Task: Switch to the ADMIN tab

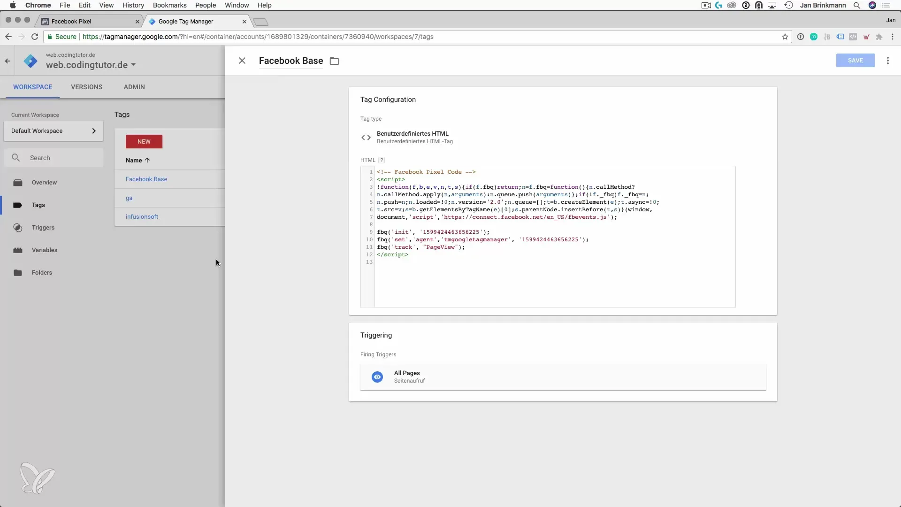Action: click(x=134, y=87)
